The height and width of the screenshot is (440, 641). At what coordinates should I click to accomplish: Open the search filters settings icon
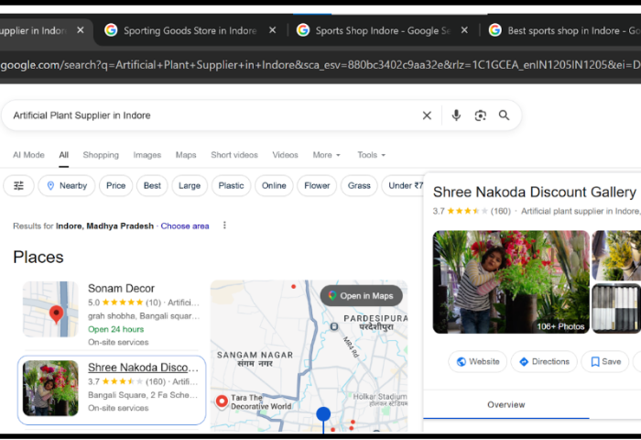click(x=18, y=185)
